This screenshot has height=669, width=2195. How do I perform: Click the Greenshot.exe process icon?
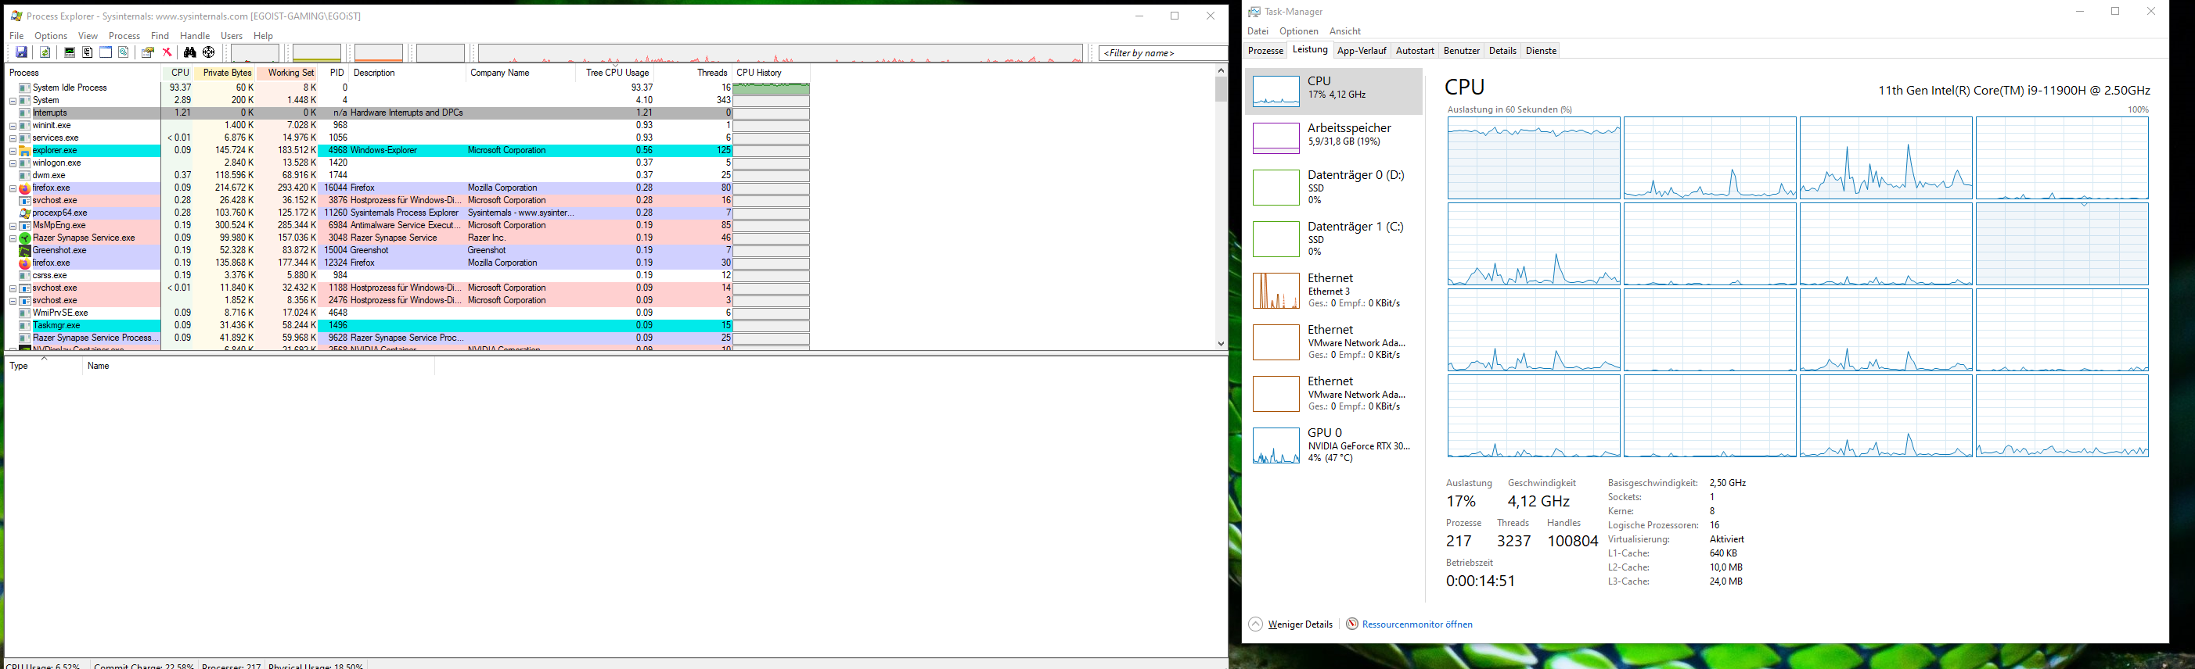click(25, 250)
